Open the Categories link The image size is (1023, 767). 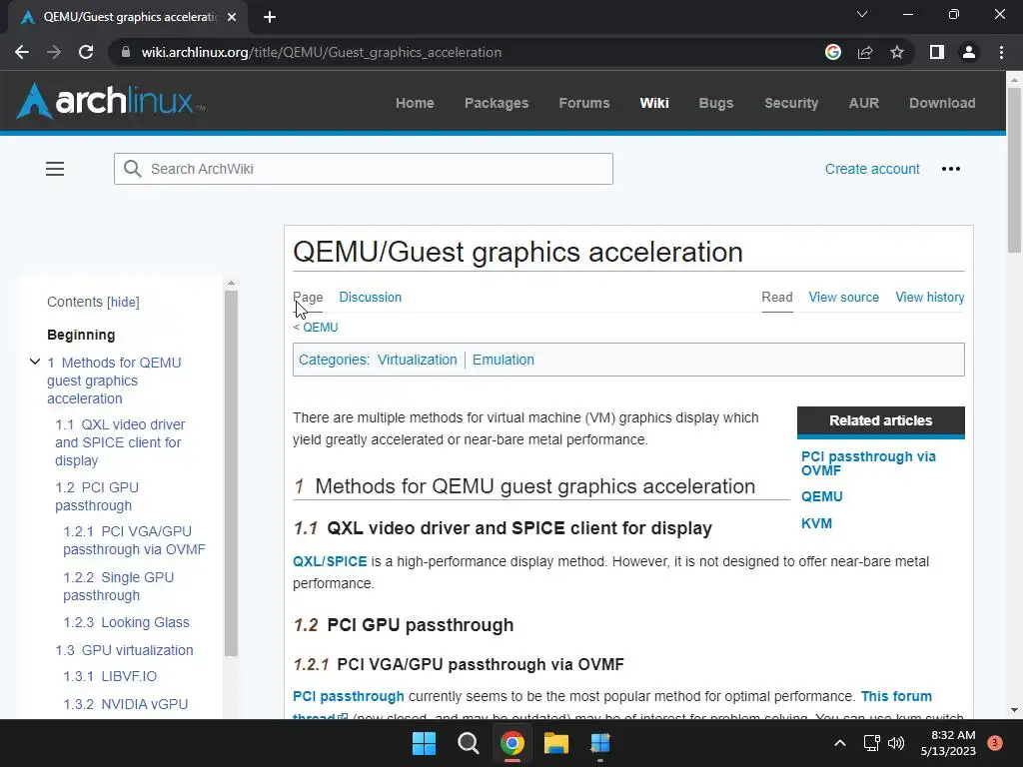point(333,360)
